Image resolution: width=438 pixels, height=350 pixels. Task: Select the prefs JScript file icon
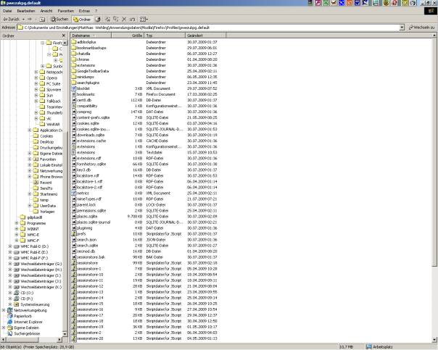[74, 233]
